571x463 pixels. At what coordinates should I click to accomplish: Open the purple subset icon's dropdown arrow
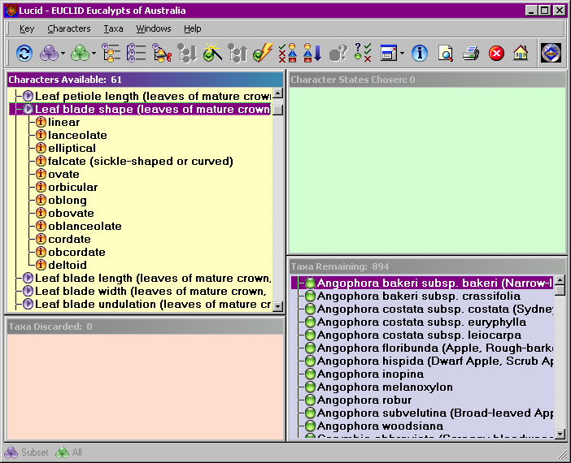pos(63,54)
